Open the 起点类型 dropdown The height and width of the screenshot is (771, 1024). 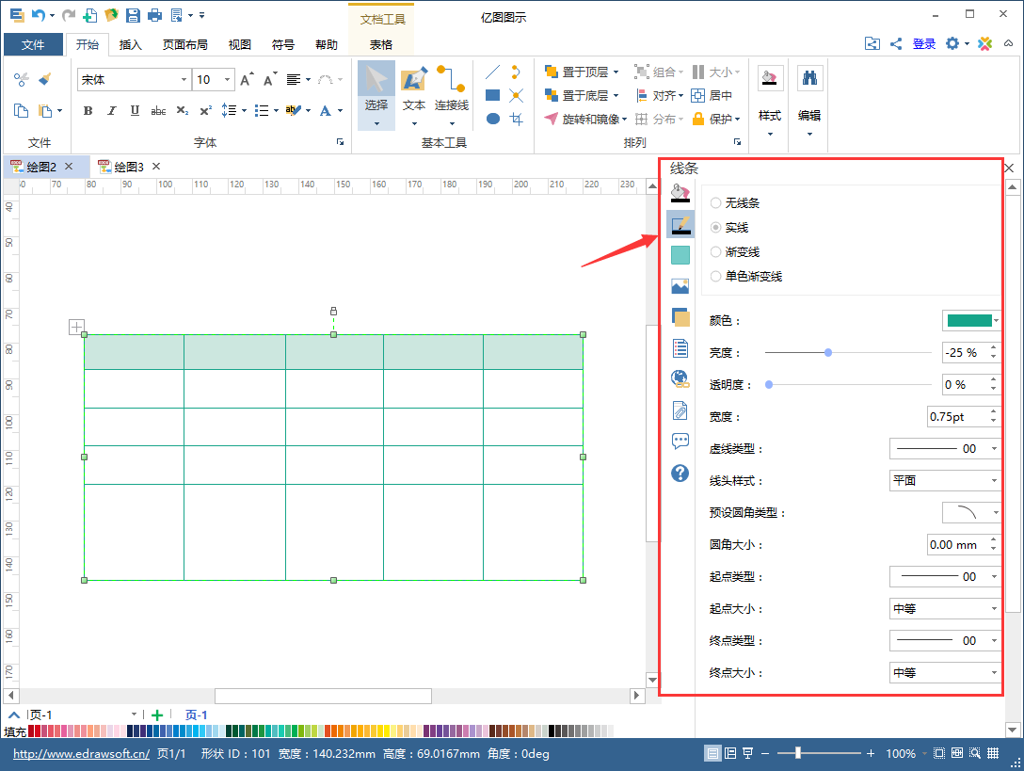click(x=944, y=577)
